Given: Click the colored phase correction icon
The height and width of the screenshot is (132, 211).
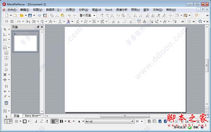Looking at the screenshot, I should click(x=68, y=21).
